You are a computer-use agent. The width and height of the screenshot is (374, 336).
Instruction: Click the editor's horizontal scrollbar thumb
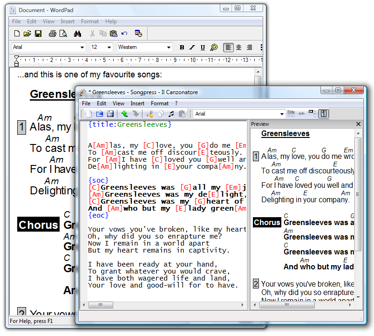point(101,305)
